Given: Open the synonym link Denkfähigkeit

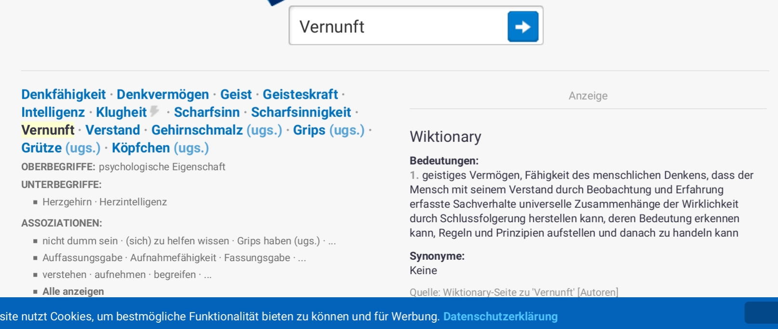Looking at the screenshot, I should pyautogui.click(x=63, y=94).
